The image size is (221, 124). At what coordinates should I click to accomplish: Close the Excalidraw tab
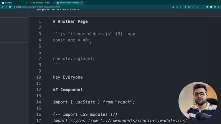tap(27, 3)
